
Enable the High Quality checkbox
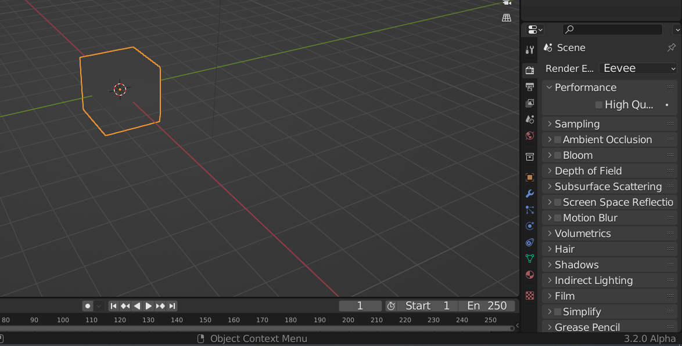point(599,105)
